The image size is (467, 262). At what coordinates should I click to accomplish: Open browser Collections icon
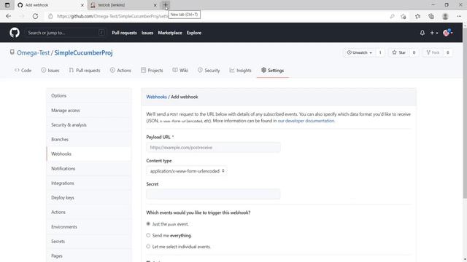pos(431,16)
